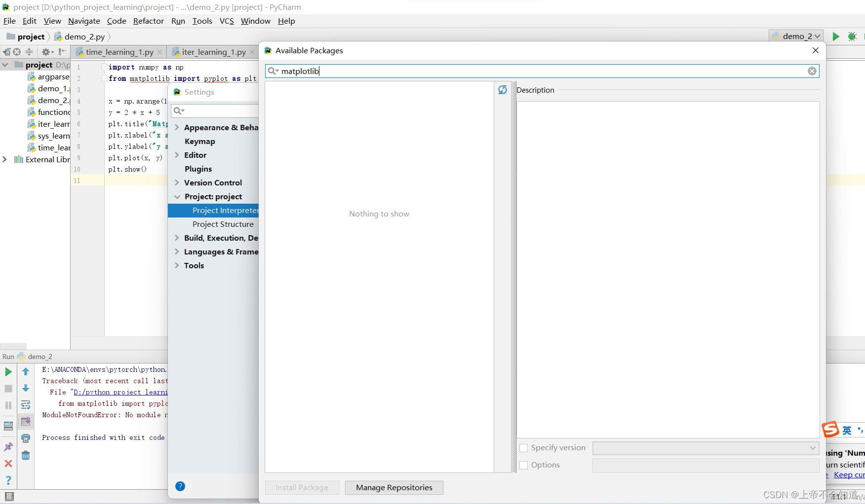Open the File menu
865x504 pixels.
(9, 21)
